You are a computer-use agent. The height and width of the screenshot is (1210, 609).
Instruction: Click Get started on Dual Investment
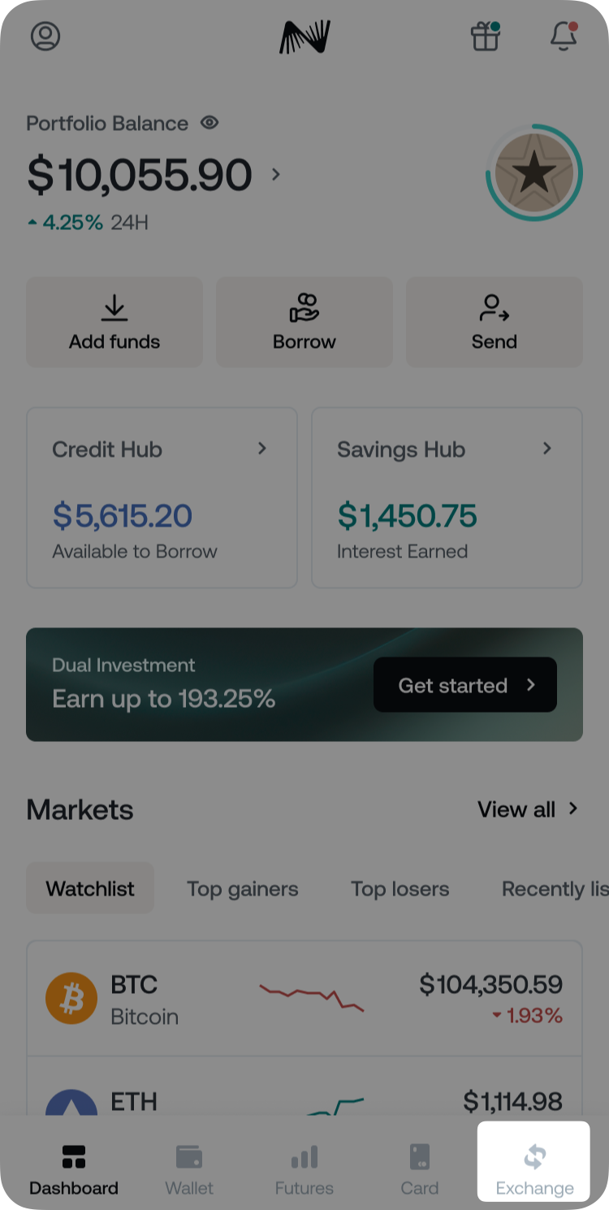(465, 685)
